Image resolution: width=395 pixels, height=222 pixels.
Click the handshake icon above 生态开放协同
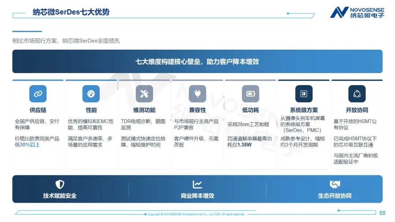335,184
